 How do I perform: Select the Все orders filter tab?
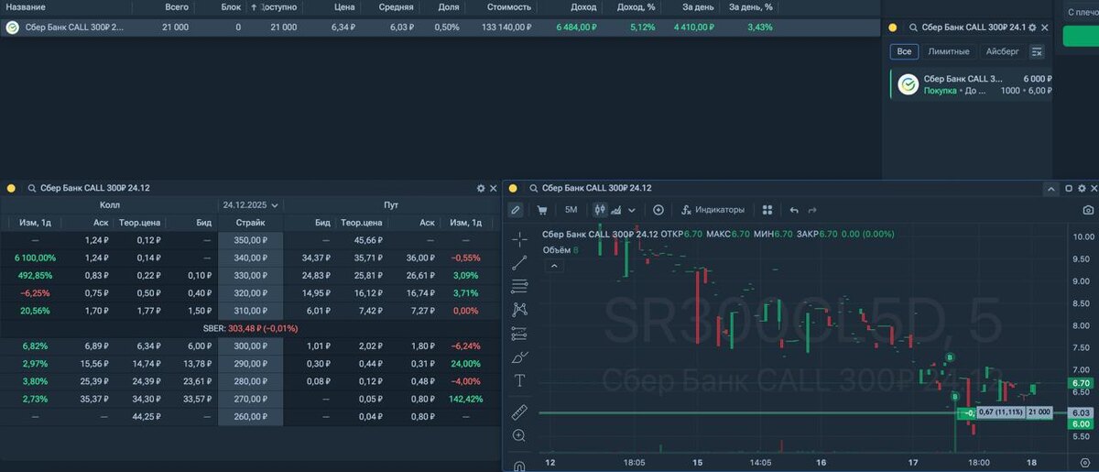coord(905,52)
